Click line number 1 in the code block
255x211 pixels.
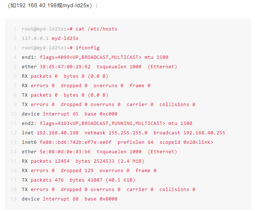pos(15,29)
